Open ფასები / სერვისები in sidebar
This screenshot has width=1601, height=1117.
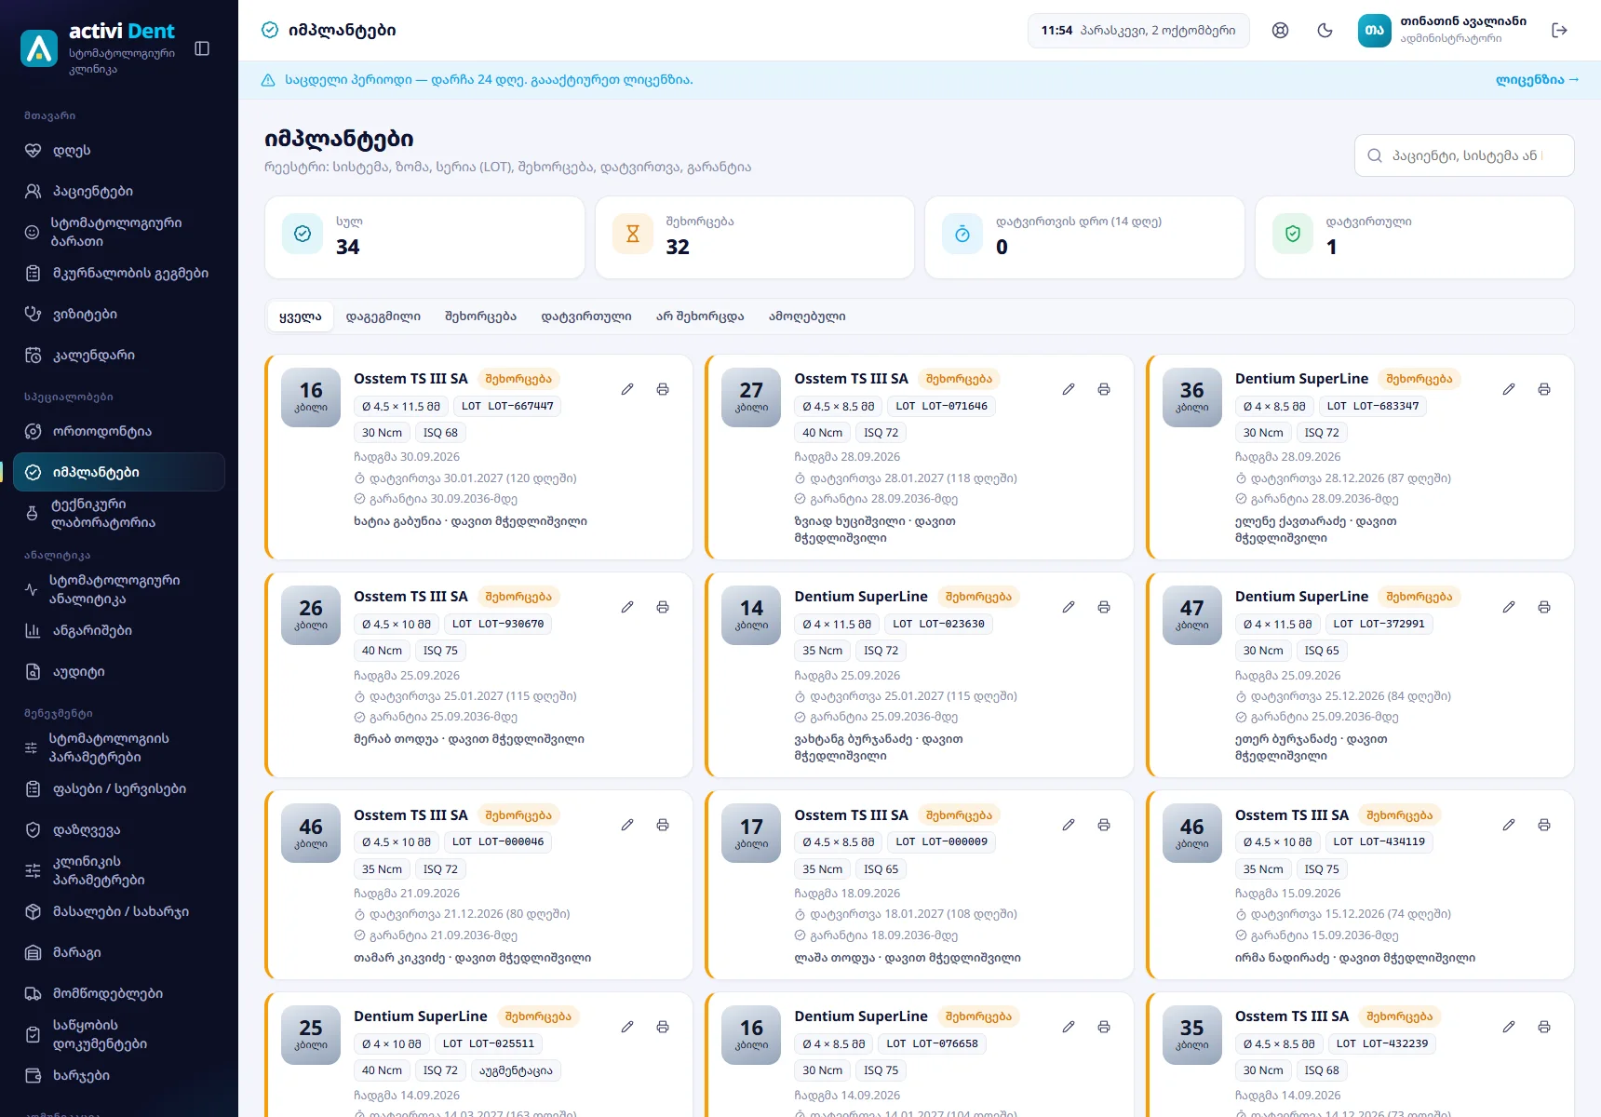pyautogui.click(x=119, y=788)
